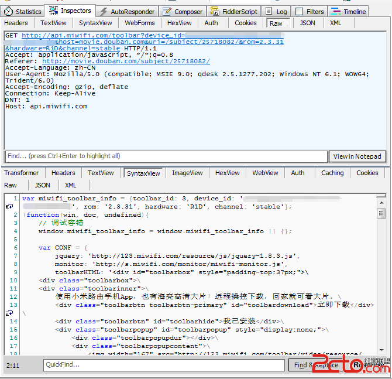Click the toolbarhide div code line

pyautogui.click(x=169, y=321)
